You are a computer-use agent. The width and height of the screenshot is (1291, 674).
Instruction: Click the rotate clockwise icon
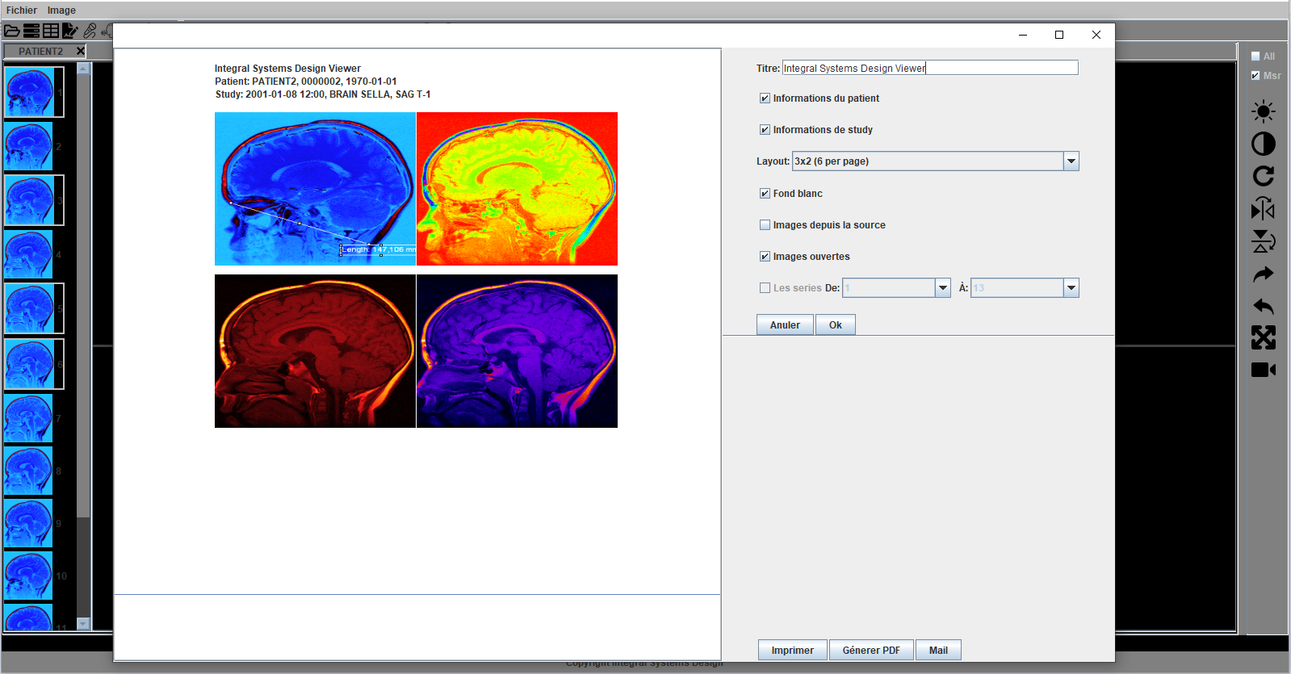pyautogui.click(x=1264, y=176)
